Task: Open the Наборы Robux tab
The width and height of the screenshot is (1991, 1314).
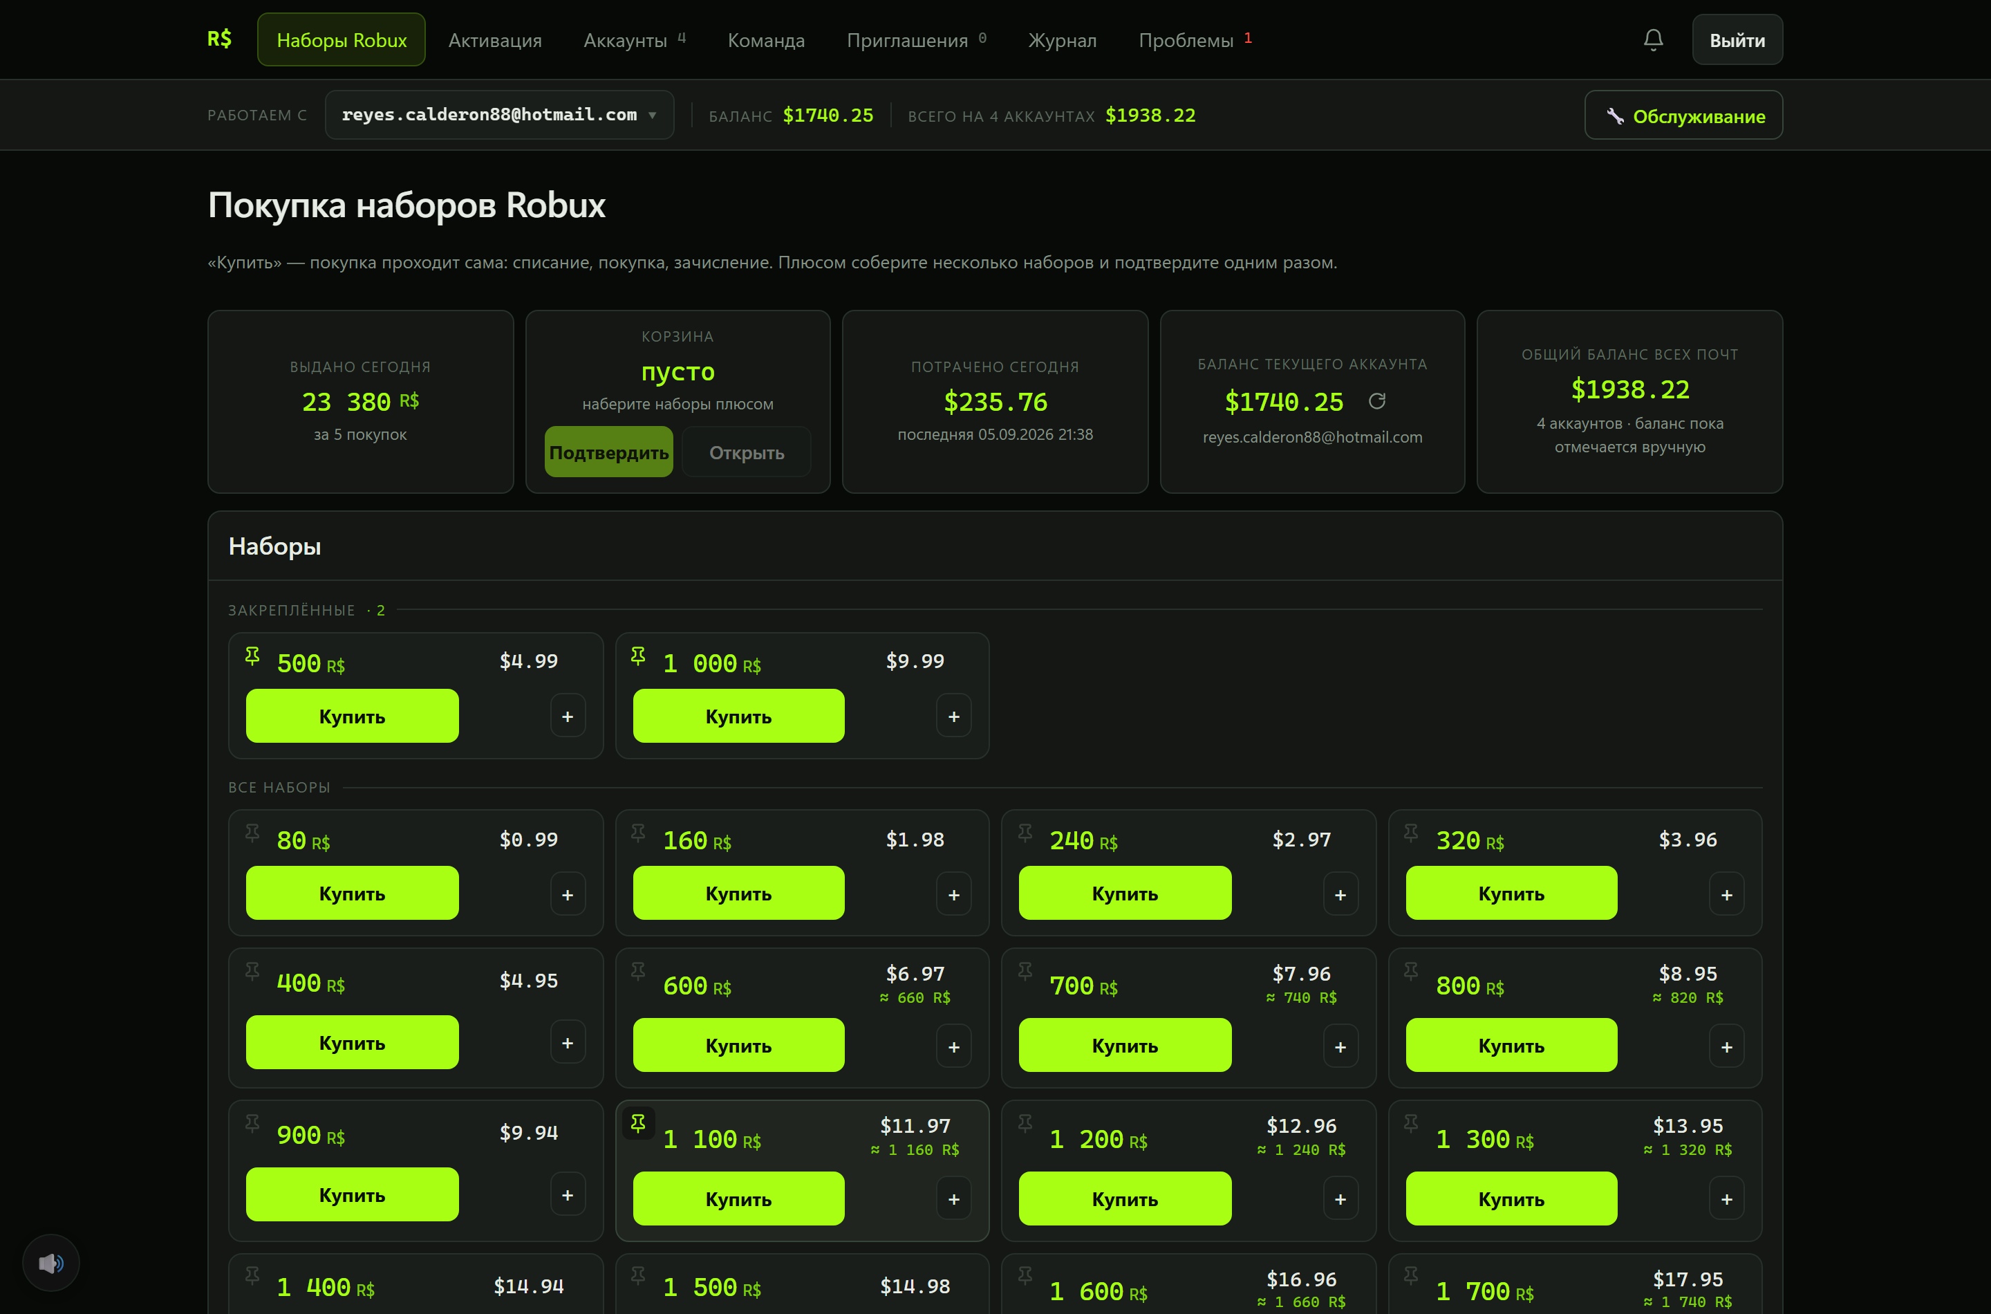Action: tap(342, 39)
